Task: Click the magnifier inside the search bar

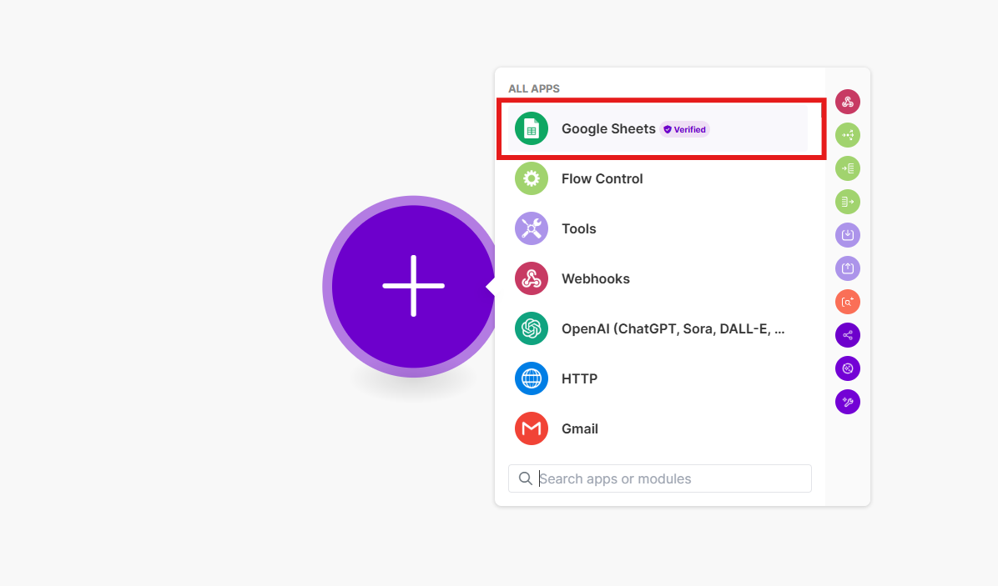Action: coord(526,478)
